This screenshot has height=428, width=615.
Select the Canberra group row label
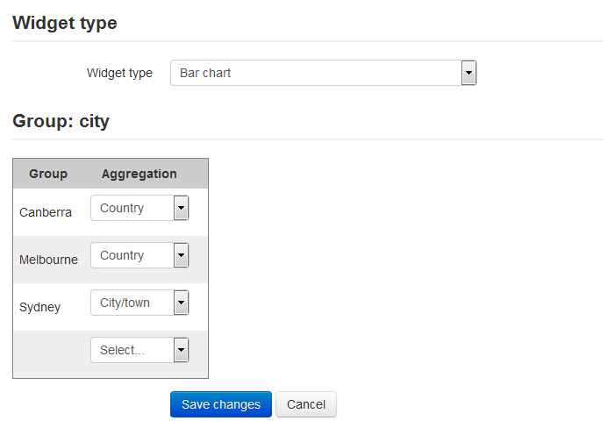(x=46, y=212)
